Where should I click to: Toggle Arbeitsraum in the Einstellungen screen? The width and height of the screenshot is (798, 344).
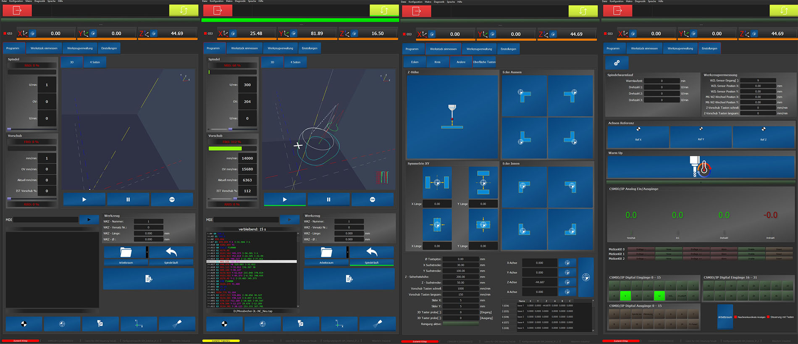pyautogui.click(x=725, y=317)
